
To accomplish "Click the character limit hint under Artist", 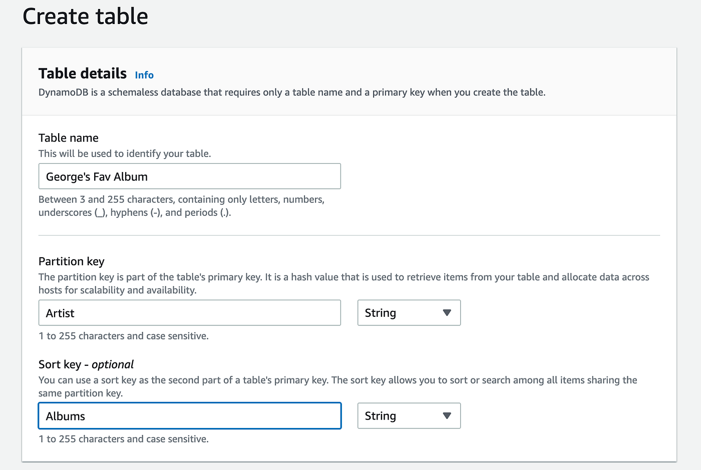I will 124,336.
